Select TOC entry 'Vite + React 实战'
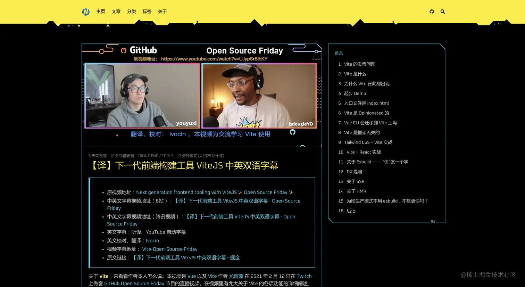The height and width of the screenshot is (287, 525). [x=364, y=152]
